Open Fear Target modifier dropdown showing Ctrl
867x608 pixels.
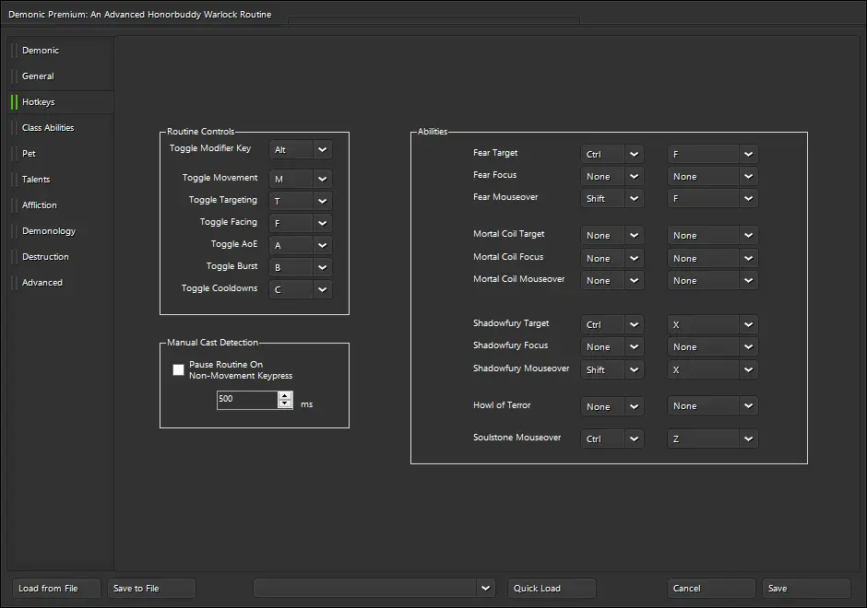coord(612,154)
